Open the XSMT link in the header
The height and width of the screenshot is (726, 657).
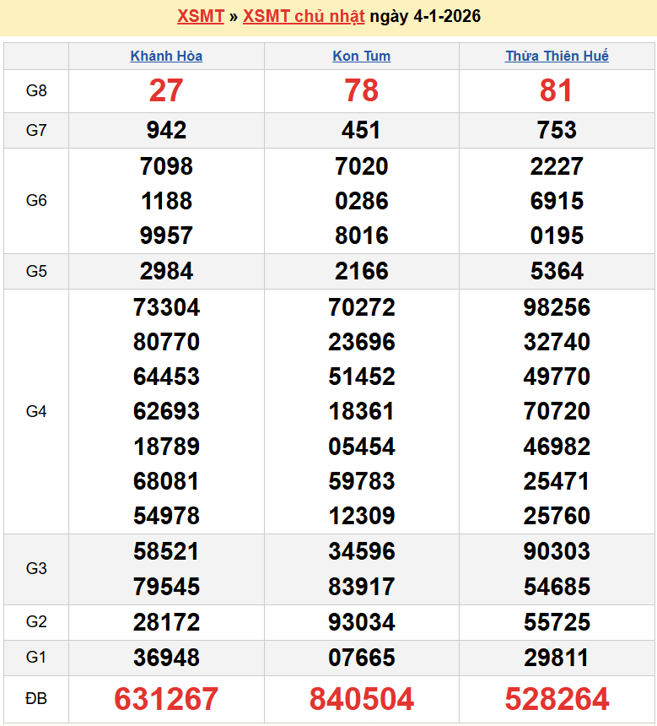tap(200, 17)
